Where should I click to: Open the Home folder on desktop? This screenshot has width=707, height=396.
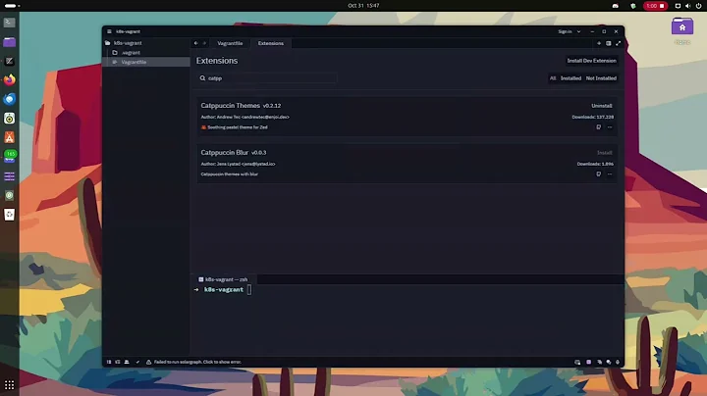coord(682,30)
